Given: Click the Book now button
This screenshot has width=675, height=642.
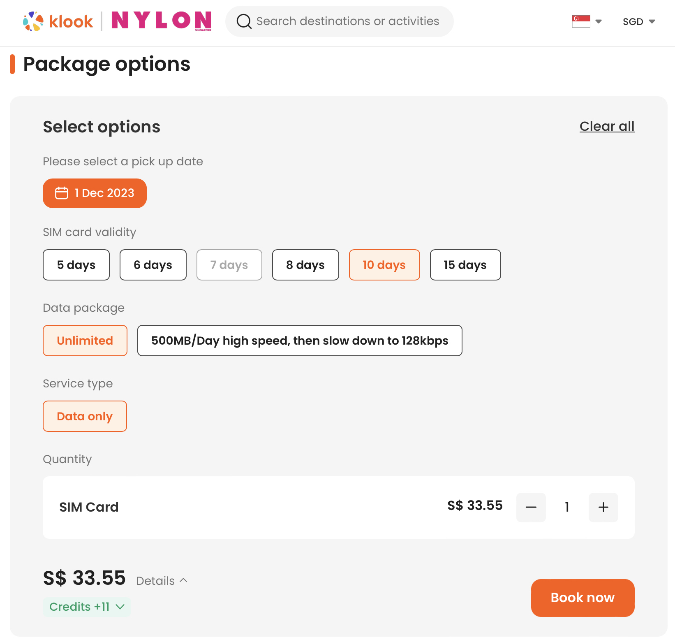Looking at the screenshot, I should [583, 598].
